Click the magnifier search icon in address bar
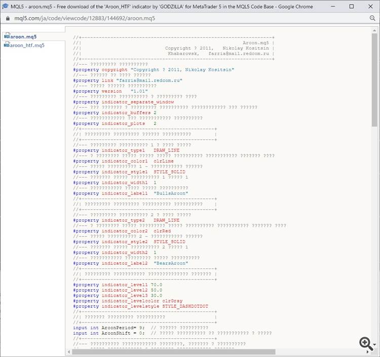The image size is (380, 357). (x=372, y=18)
